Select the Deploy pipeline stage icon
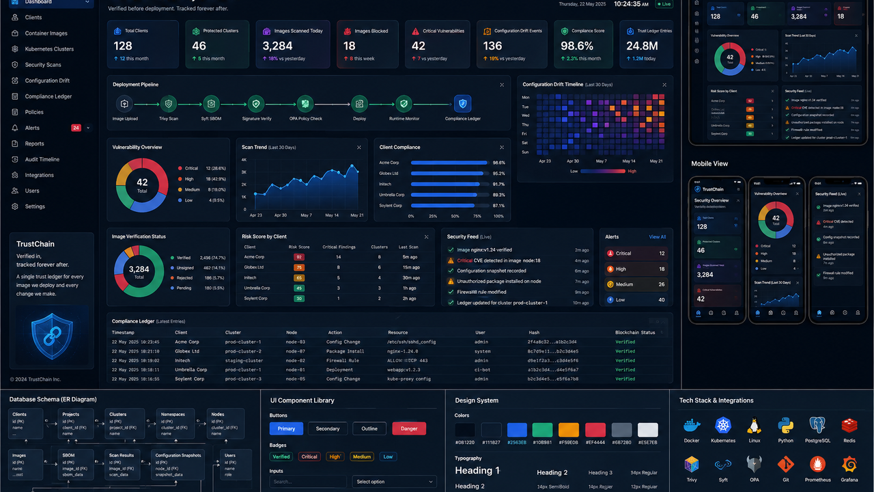874x492 pixels. pyautogui.click(x=360, y=104)
